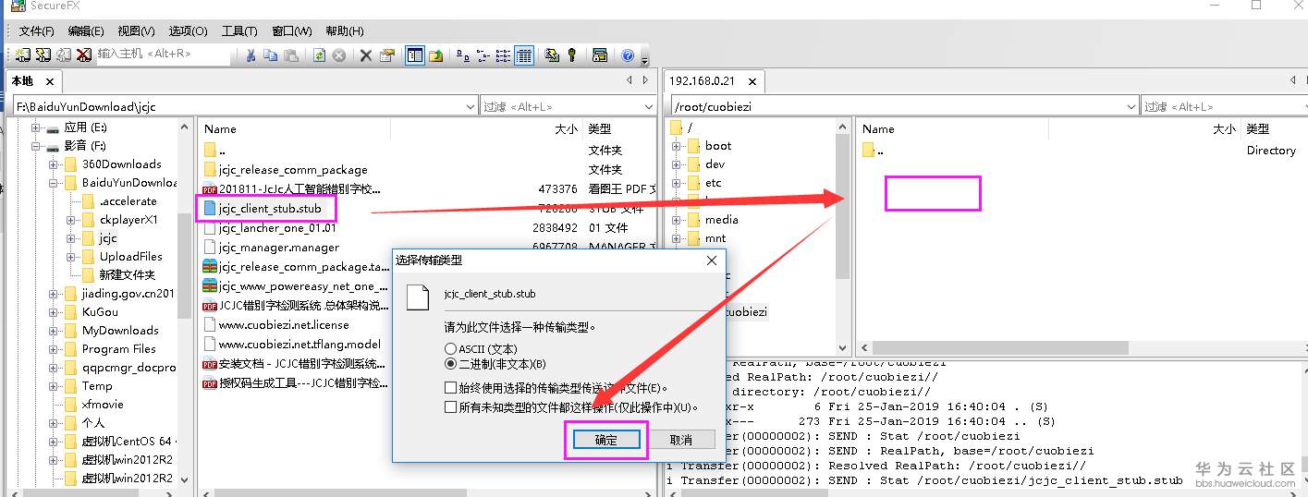
Task: Open the 文件(F) menu
Action: tap(37, 31)
